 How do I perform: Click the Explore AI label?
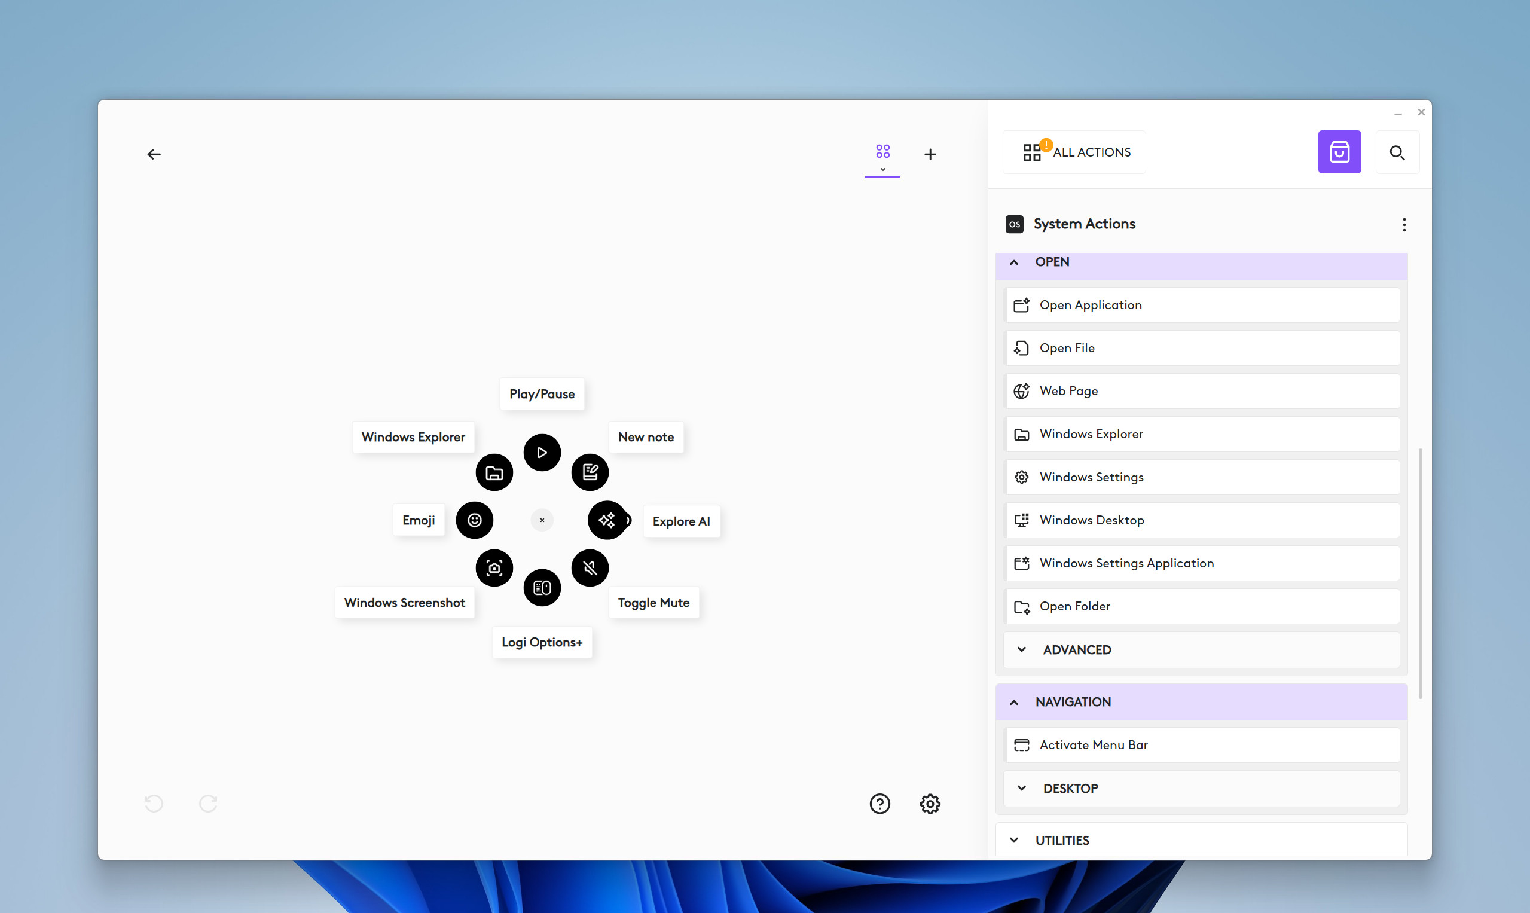coord(682,522)
